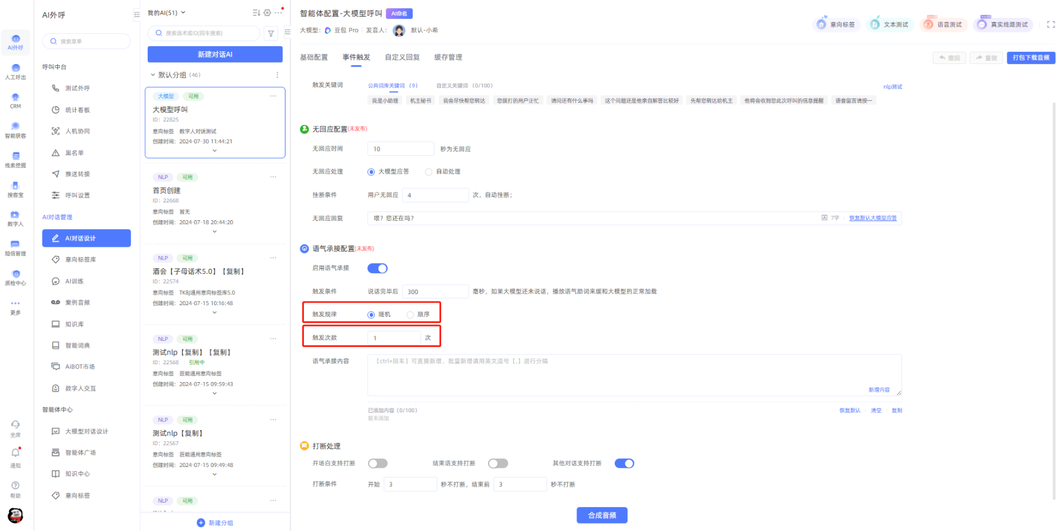
Task: Select the 顺序 trigger rule radio
Action: point(410,314)
